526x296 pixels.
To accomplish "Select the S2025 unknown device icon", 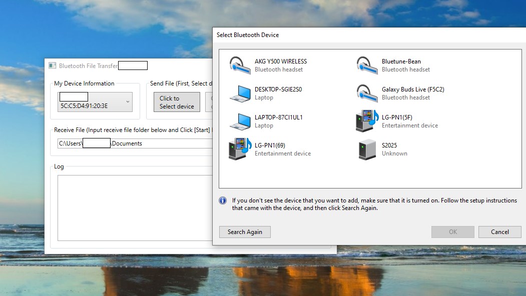I will 367,149.
